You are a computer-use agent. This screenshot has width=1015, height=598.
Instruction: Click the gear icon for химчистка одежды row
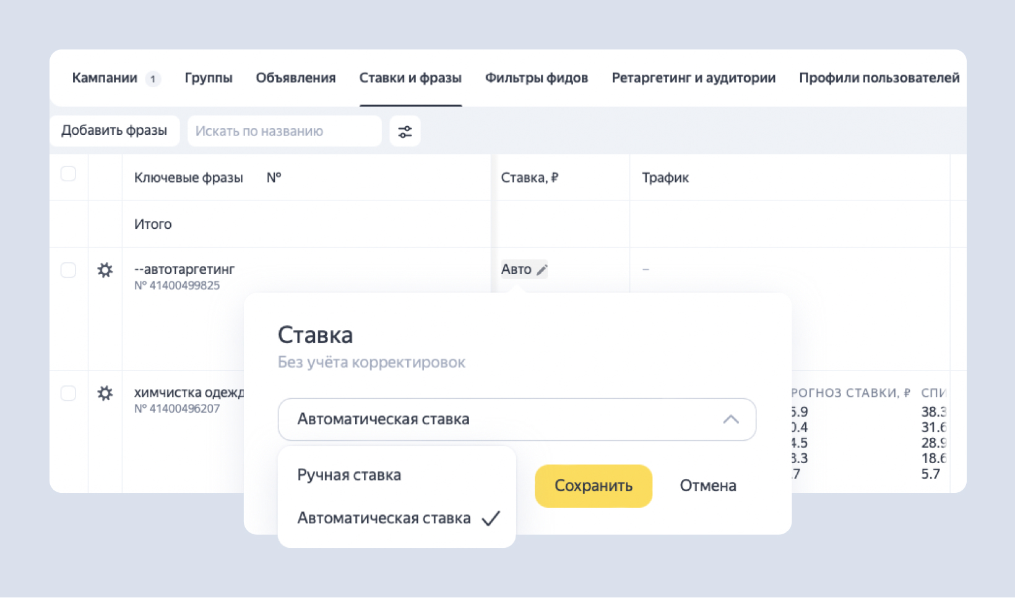(105, 393)
